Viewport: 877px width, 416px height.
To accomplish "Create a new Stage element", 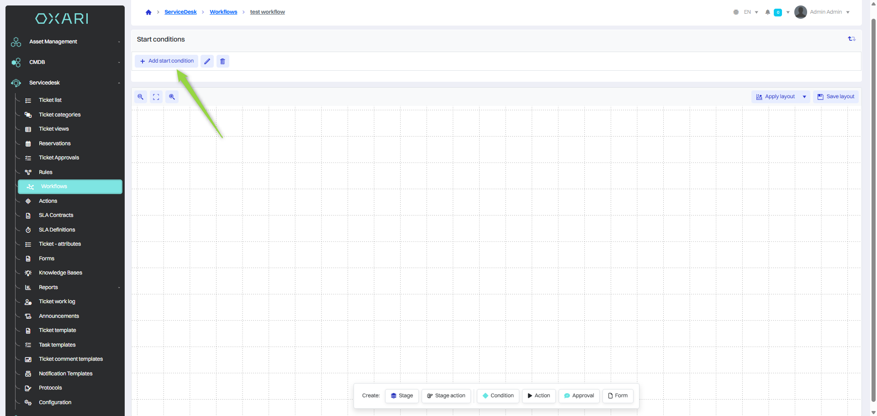I will coord(402,396).
